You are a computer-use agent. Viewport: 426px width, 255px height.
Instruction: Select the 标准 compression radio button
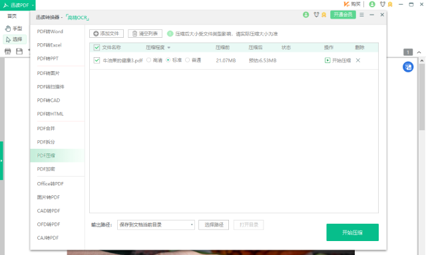click(x=168, y=60)
